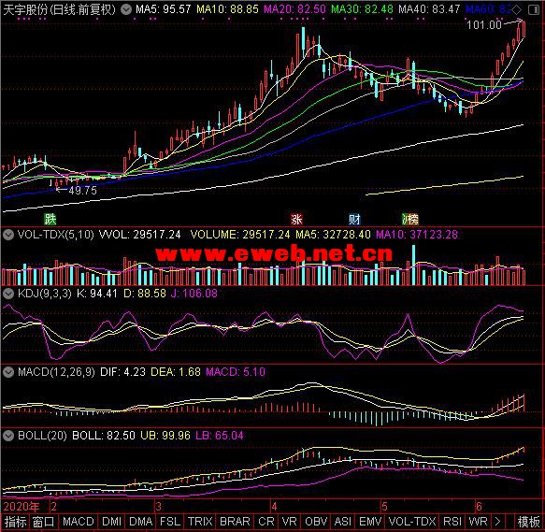545x532 pixels.
Task: Click the UB: 99.96 value
Action: (x=165, y=436)
